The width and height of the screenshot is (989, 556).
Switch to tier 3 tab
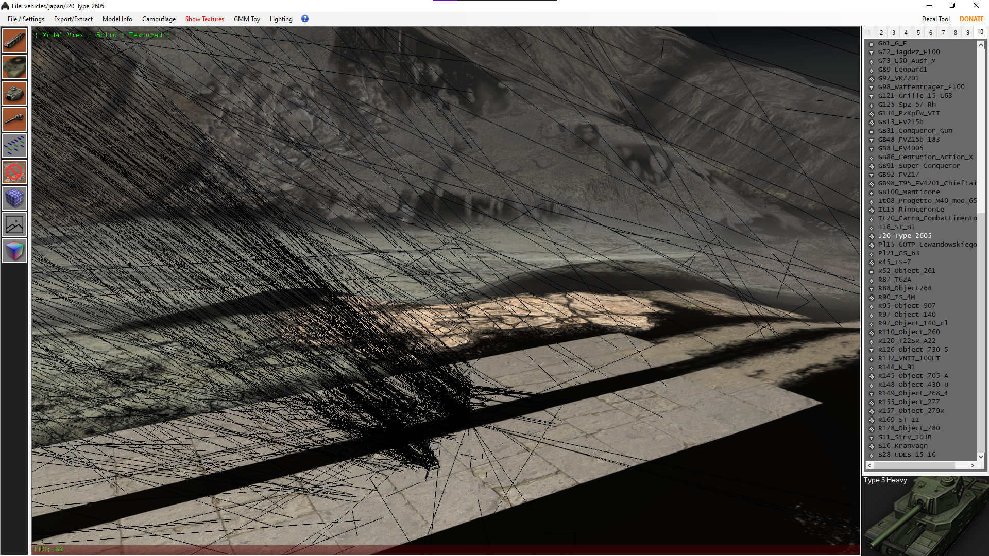point(894,32)
